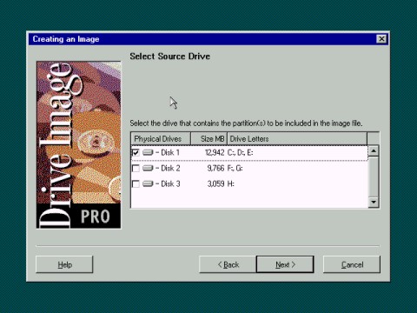Return with the Back button
Viewport: 417px width, 313px height.
228,264
